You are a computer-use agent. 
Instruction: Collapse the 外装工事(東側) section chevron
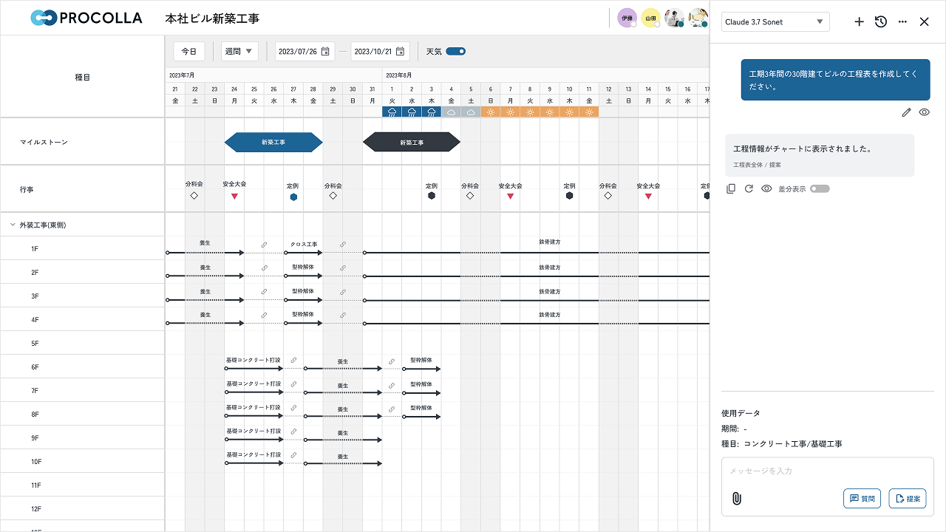coord(12,224)
